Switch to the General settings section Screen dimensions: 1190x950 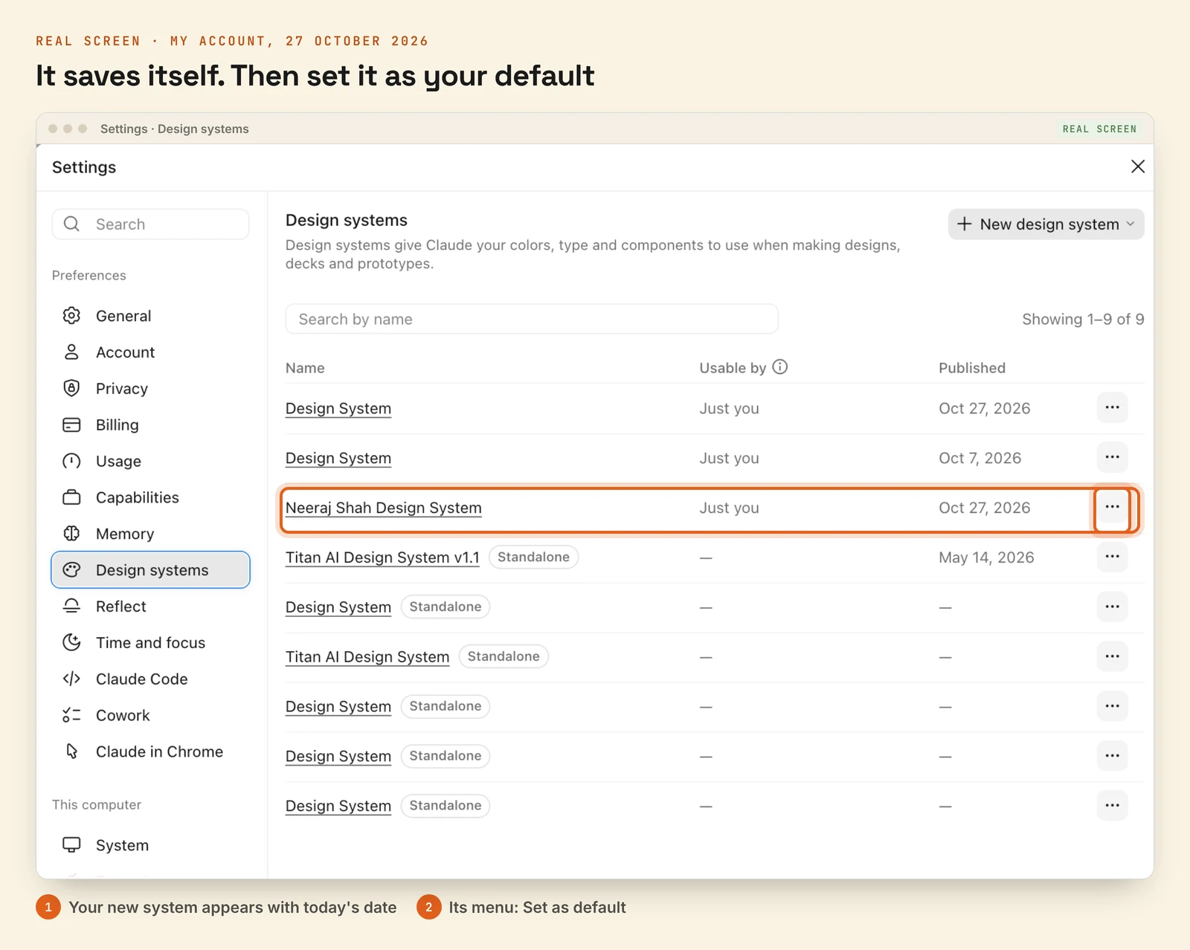[150, 316]
